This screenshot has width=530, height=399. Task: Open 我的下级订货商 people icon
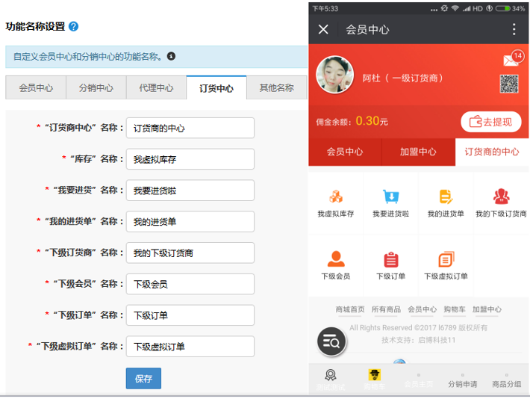click(501, 197)
